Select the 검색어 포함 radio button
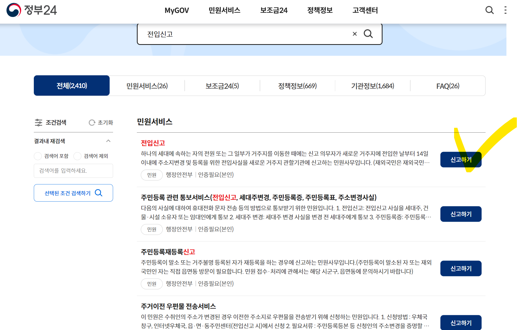The height and width of the screenshot is (330, 517). 38,156
